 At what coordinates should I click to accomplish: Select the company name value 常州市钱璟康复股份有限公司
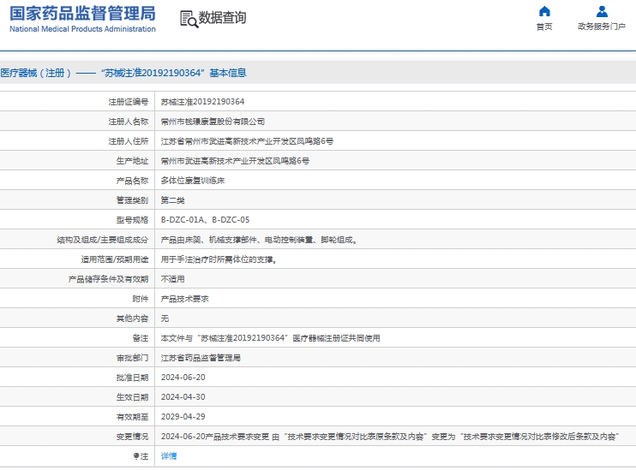click(213, 122)
